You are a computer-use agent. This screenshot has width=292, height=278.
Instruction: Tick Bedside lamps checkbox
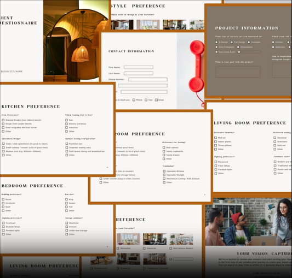pos(3,227)
